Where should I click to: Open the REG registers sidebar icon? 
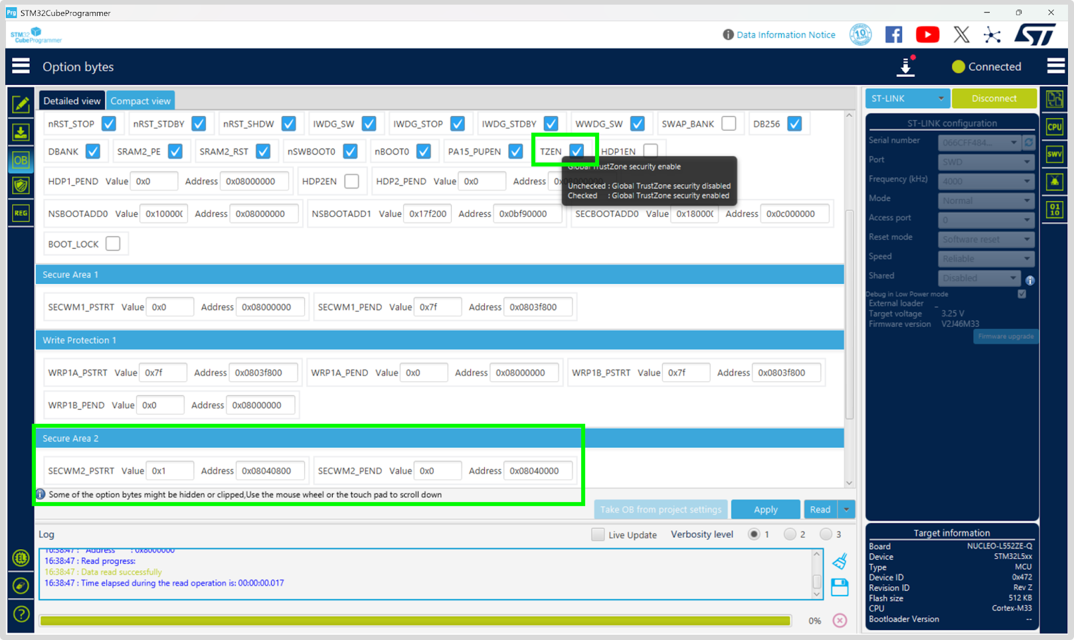pyautogui.click(x=21, y=213)
